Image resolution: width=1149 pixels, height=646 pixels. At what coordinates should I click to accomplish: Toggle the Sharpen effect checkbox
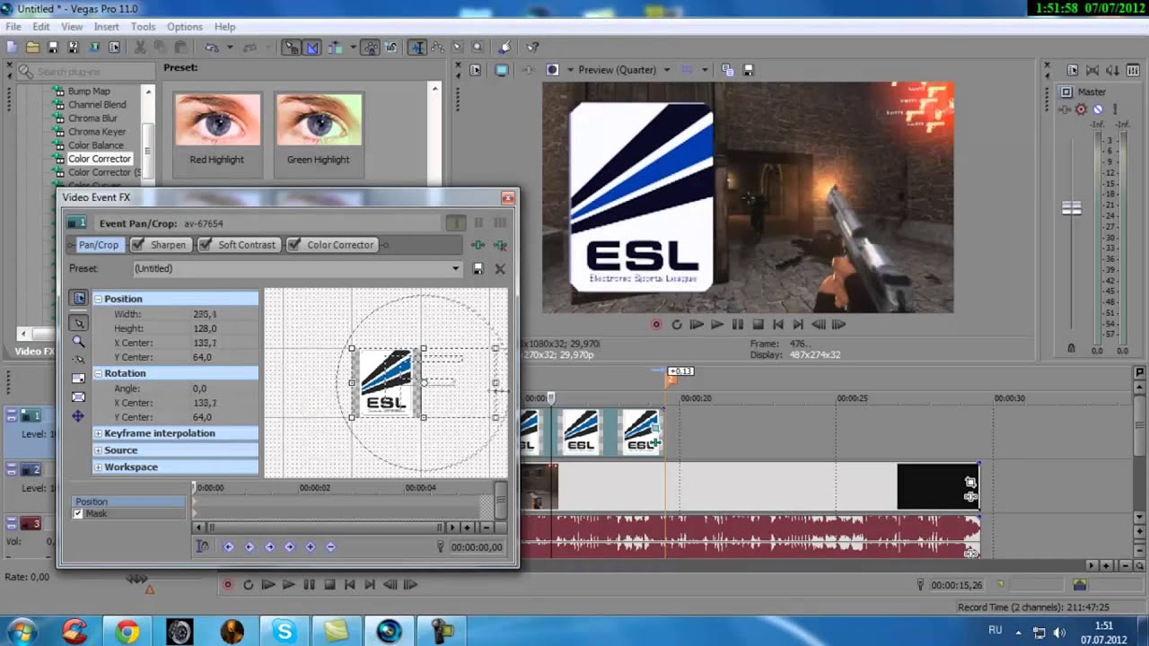pyautogui.click(x=138, y=245)
